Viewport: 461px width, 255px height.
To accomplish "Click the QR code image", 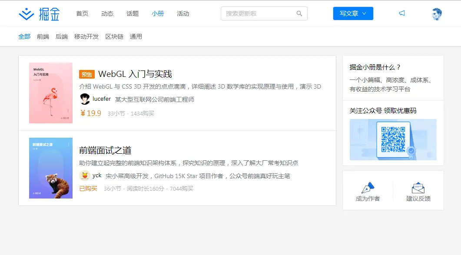I will [393, 140].
